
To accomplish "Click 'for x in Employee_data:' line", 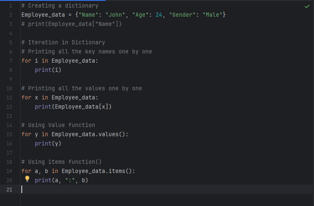I will tap(60, 97).
